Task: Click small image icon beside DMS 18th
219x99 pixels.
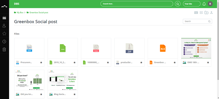Action: pos(184,62)
